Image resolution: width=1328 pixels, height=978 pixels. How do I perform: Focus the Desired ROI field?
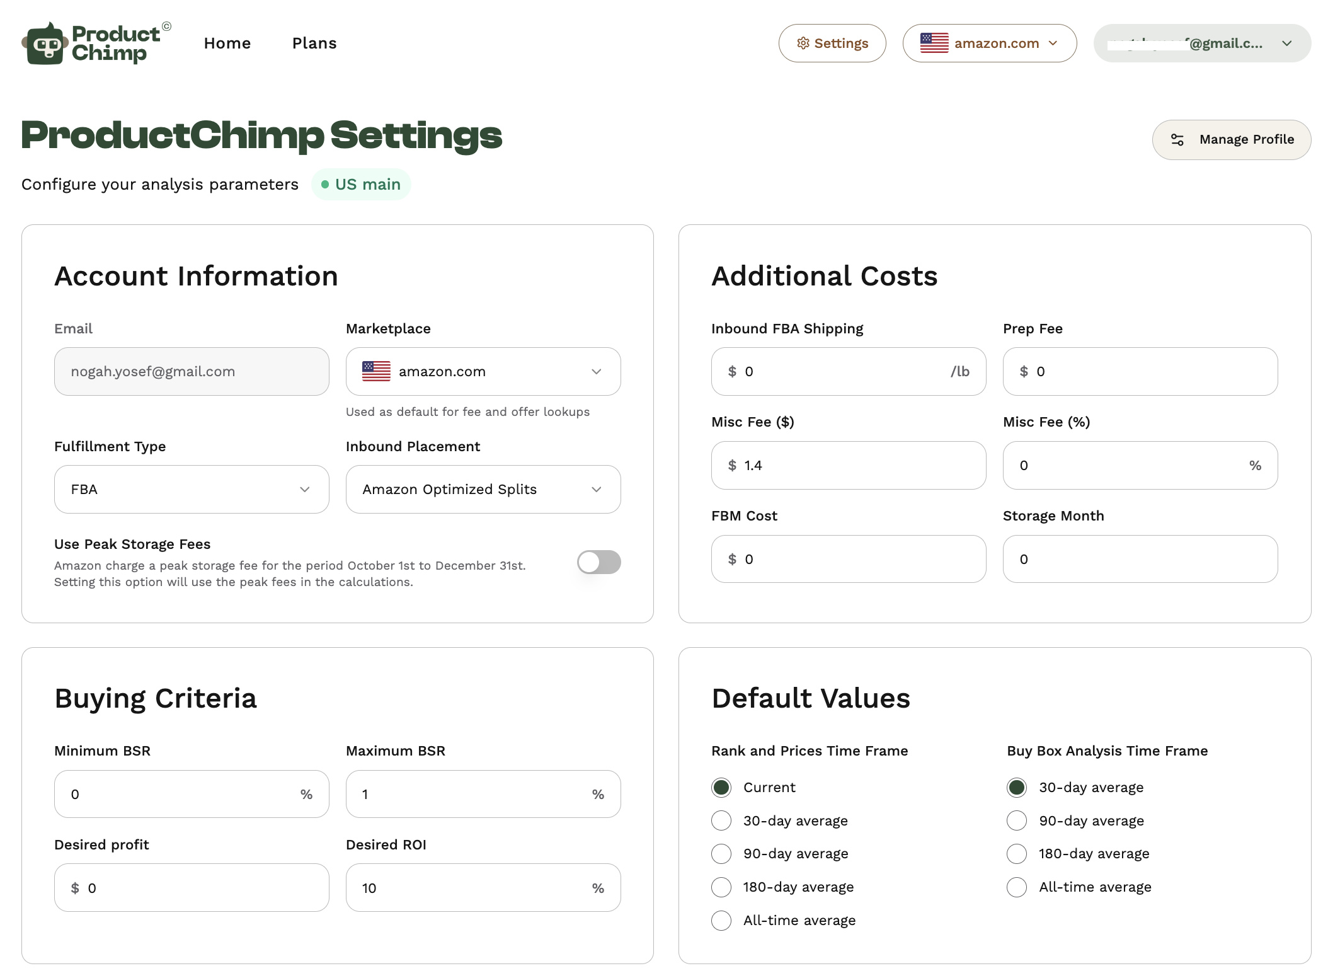pyautogui.click(x=483, y=888)
